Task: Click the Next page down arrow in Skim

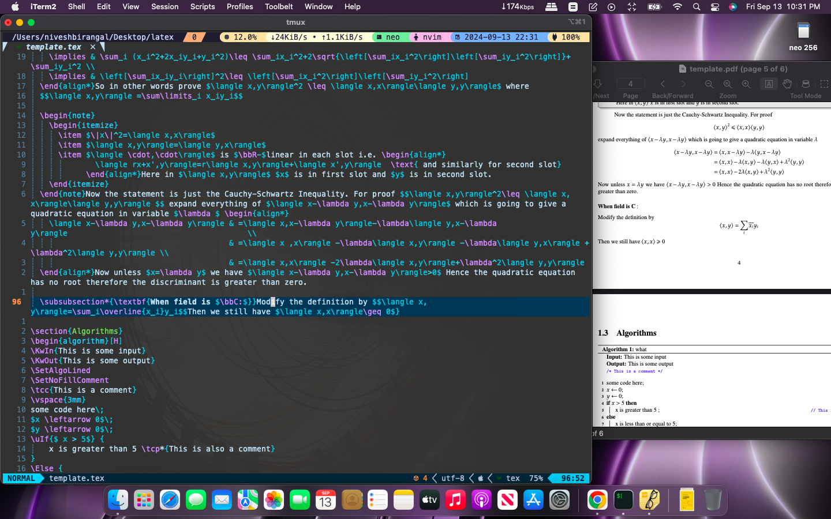Action: pos(598,84)
